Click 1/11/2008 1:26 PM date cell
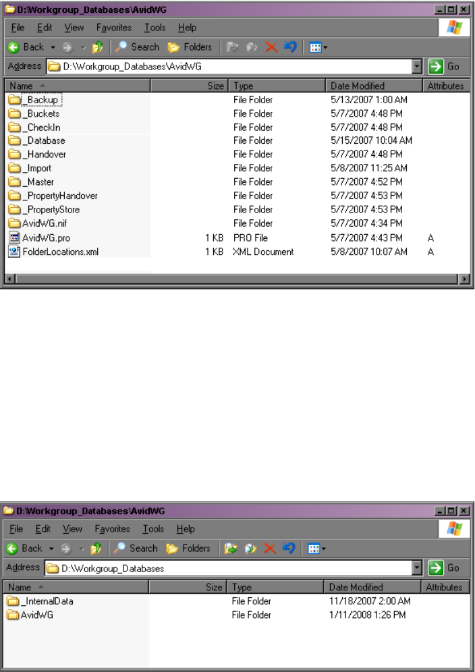This screenshot has width=475, height=672. coord(367,615)
